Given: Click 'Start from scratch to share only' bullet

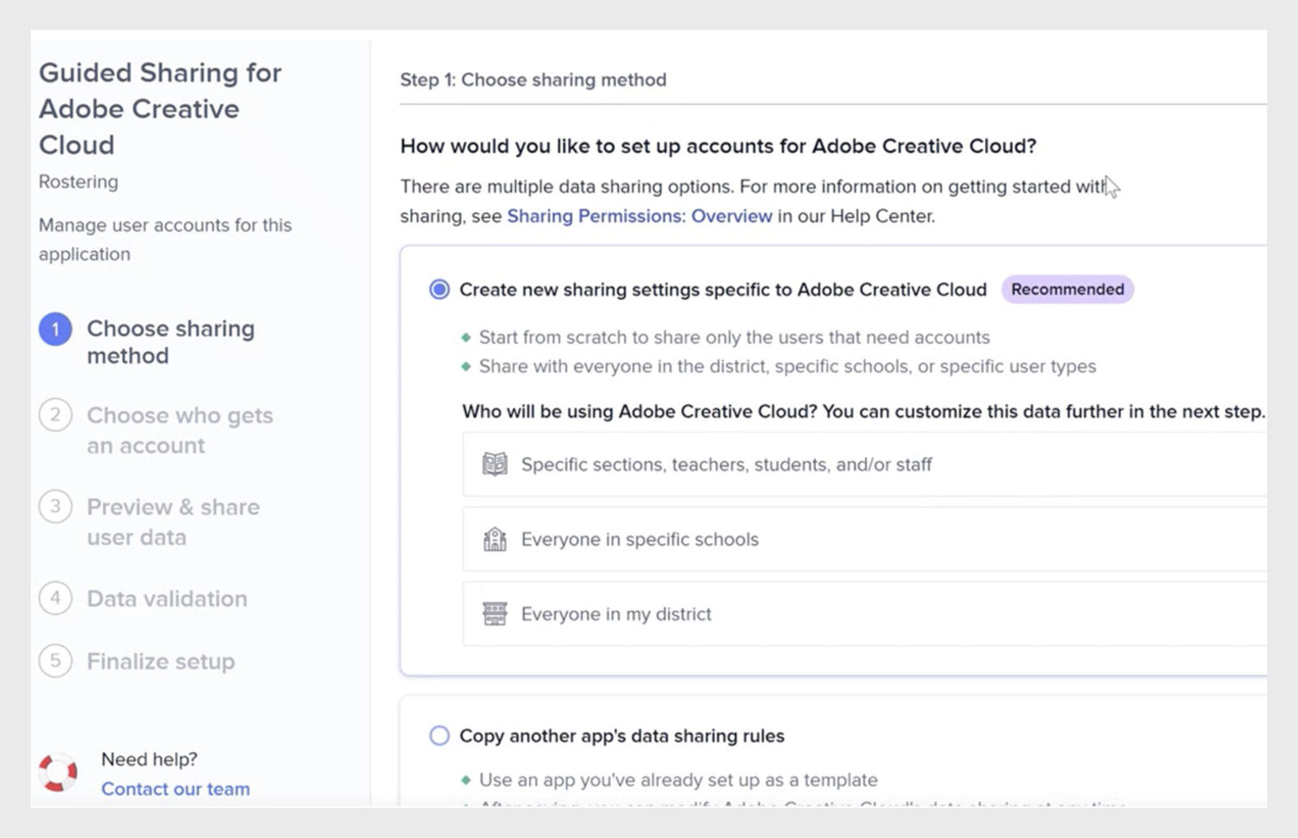Looking at the screenshot, I should pos(734,337).
